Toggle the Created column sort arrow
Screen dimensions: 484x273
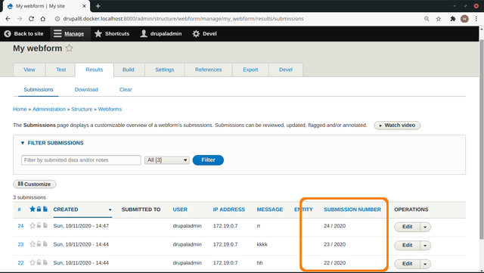coord(110,209)
